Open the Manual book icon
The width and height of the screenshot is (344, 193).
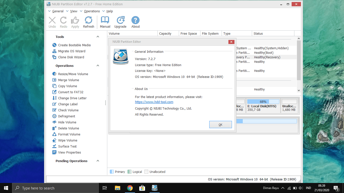(105, 20)
